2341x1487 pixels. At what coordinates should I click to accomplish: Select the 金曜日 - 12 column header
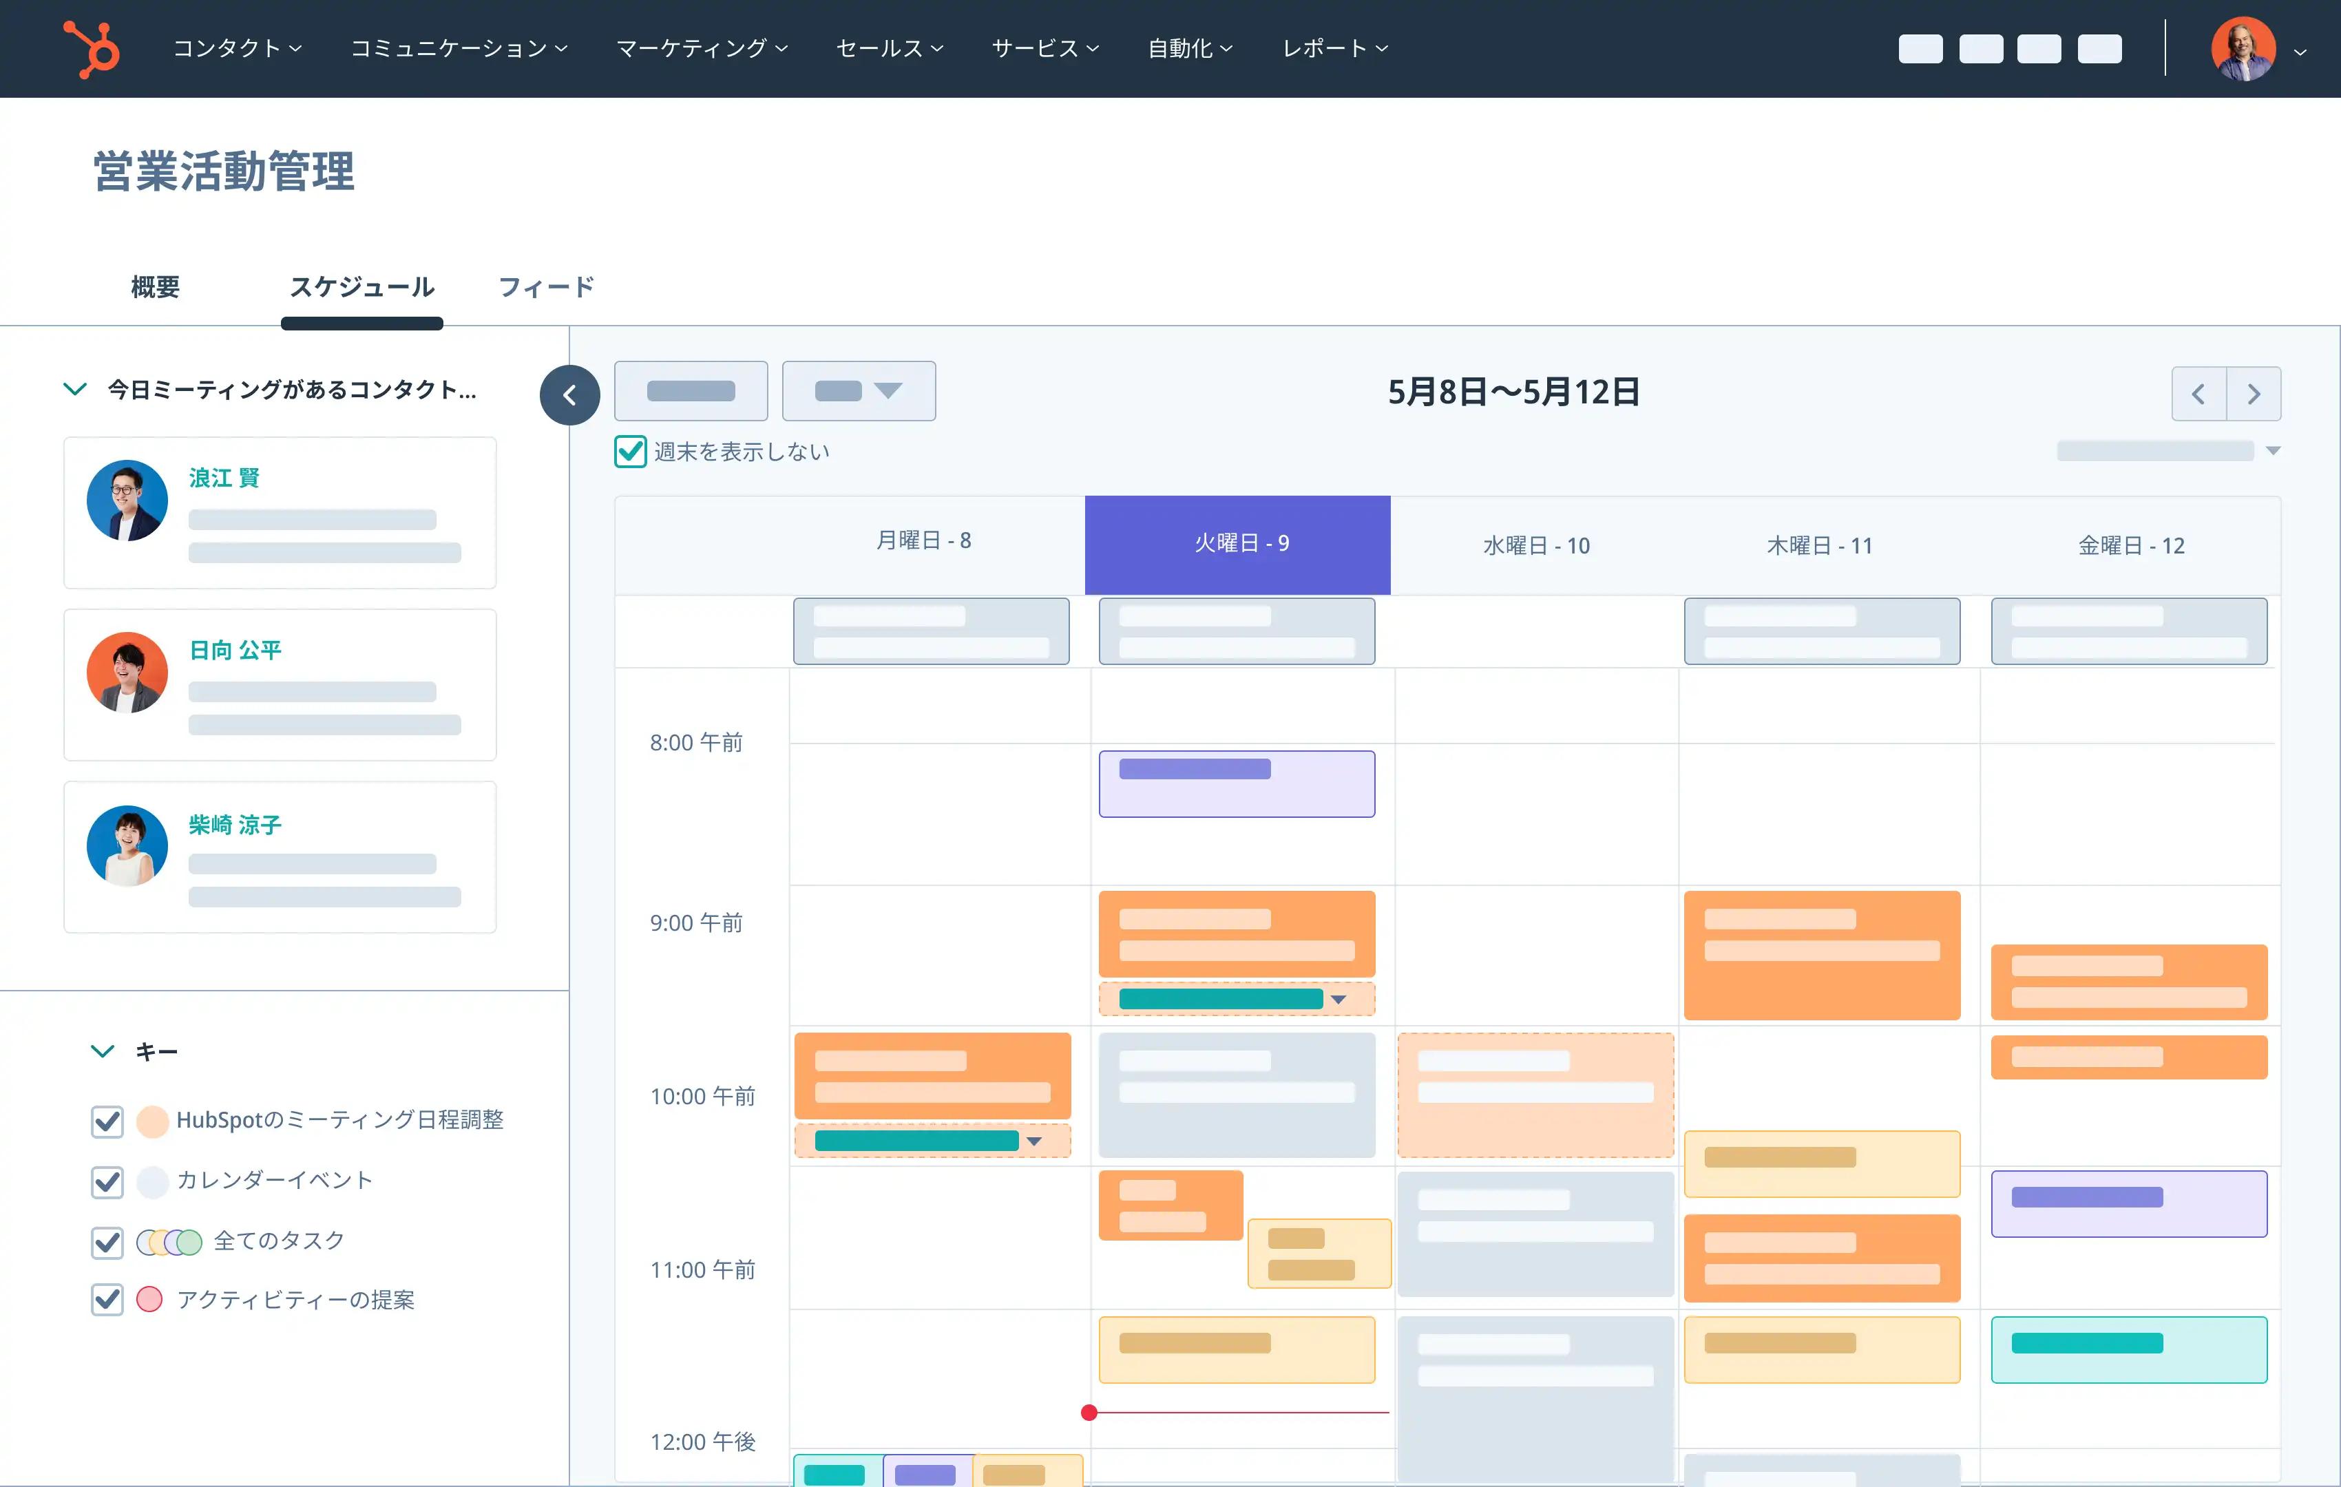pyautogui.click(x=2132, y=545)
